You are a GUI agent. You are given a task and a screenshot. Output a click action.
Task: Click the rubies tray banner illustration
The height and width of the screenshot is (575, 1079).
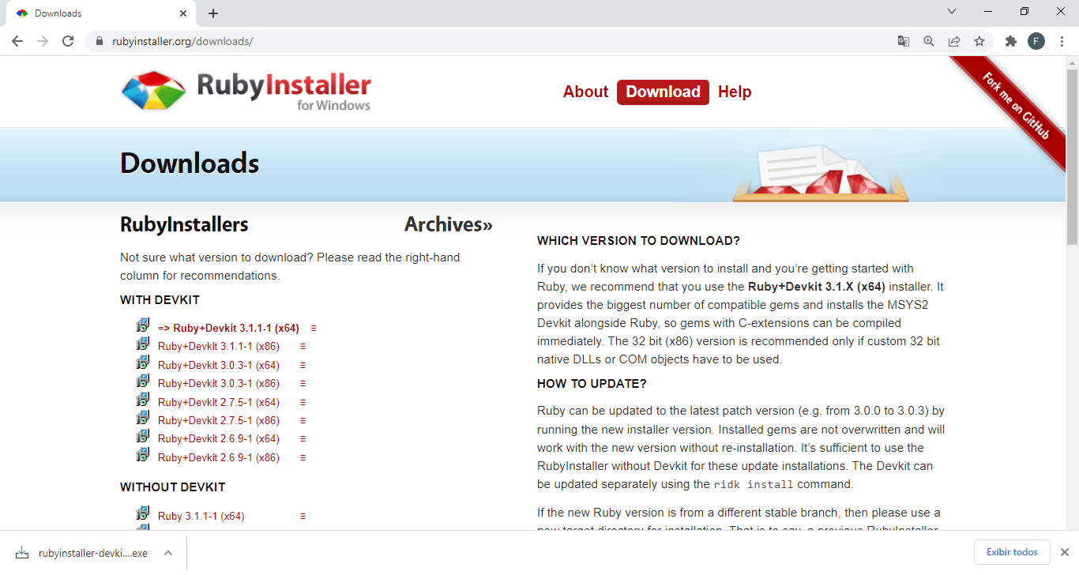tap(821, 172)
